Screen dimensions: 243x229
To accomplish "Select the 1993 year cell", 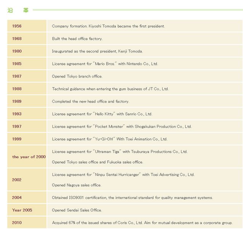I will [27, 114].
